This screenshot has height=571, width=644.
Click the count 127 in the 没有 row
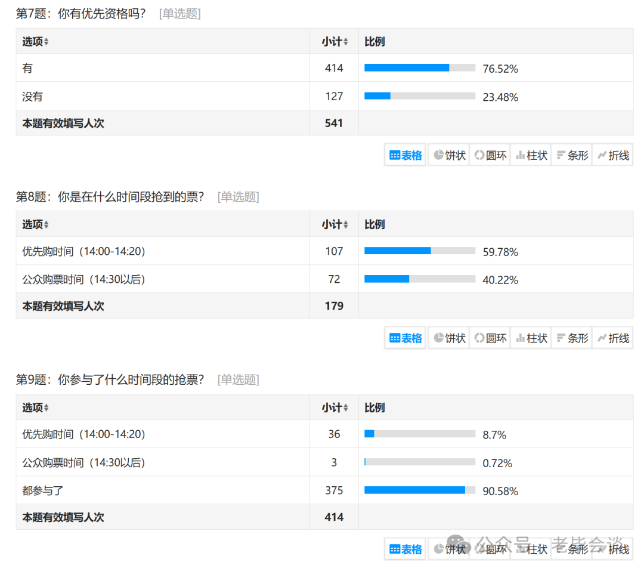click(x=334, y=96)
